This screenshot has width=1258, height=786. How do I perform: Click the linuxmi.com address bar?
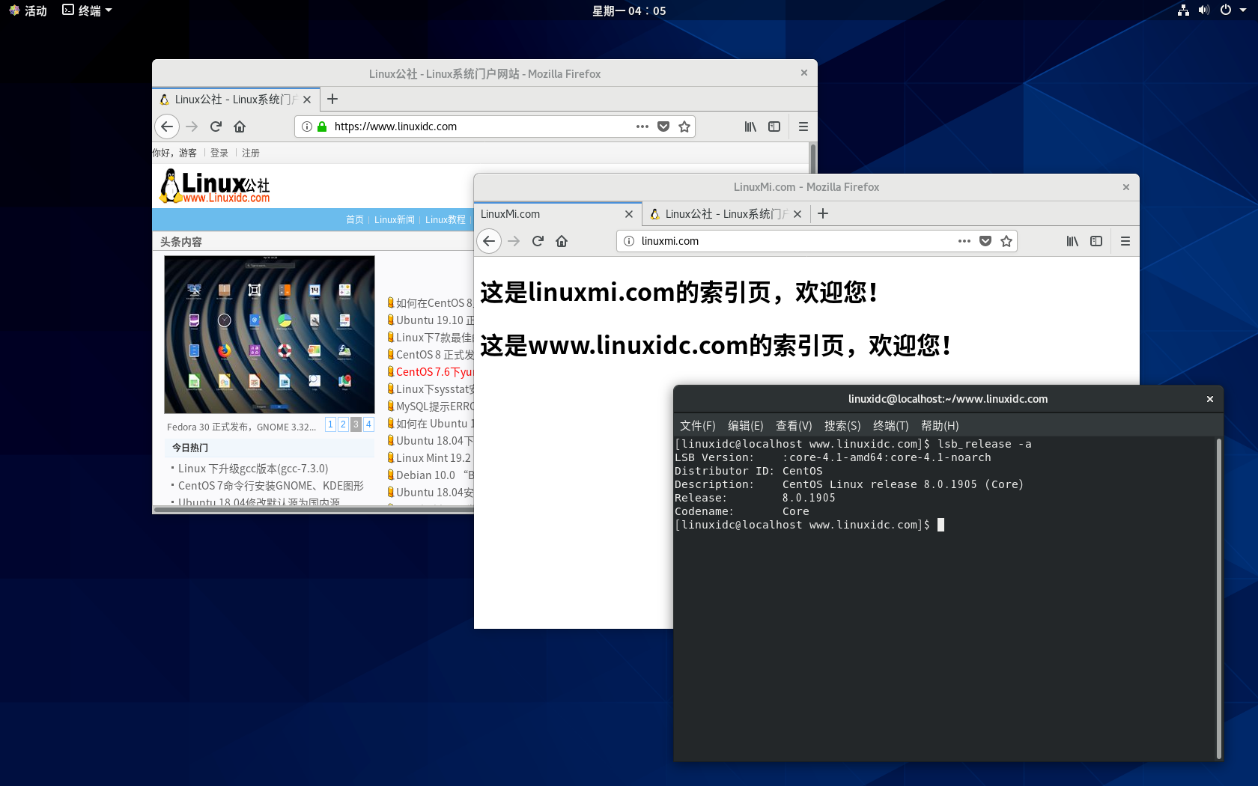click(749, 241)
